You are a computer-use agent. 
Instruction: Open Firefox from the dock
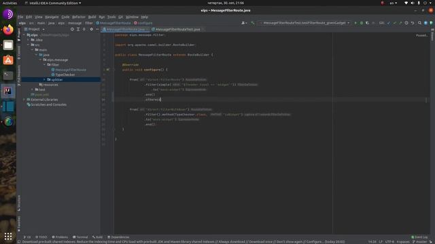tap(8, 29)
